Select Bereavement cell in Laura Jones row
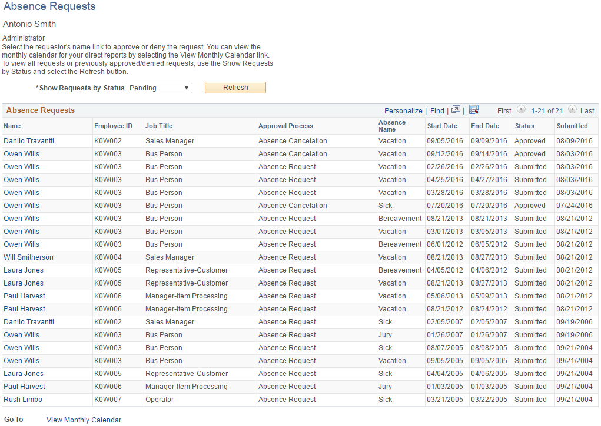The image size is (601, 426). 400,270
